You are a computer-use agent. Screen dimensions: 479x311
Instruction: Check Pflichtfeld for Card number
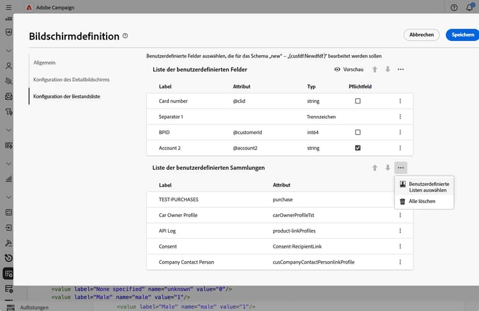coord(358,101)
